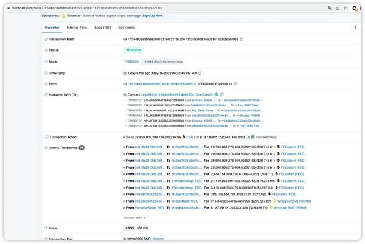The height and width of the screenshot is (244, 365).
Task: Click the help icon beside Block
Action: tap(46, 61)
